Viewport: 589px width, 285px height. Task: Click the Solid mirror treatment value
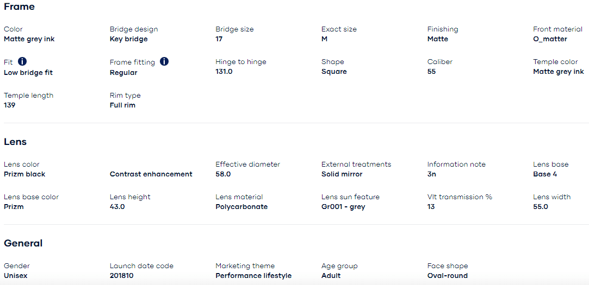[342, 174]
